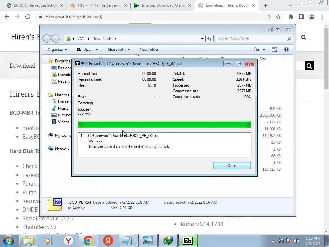Image resolution: width=329 pixels, height=247 pixels.
Task: Close the Hiren's BootCD download tab
Action: point(253,6)
